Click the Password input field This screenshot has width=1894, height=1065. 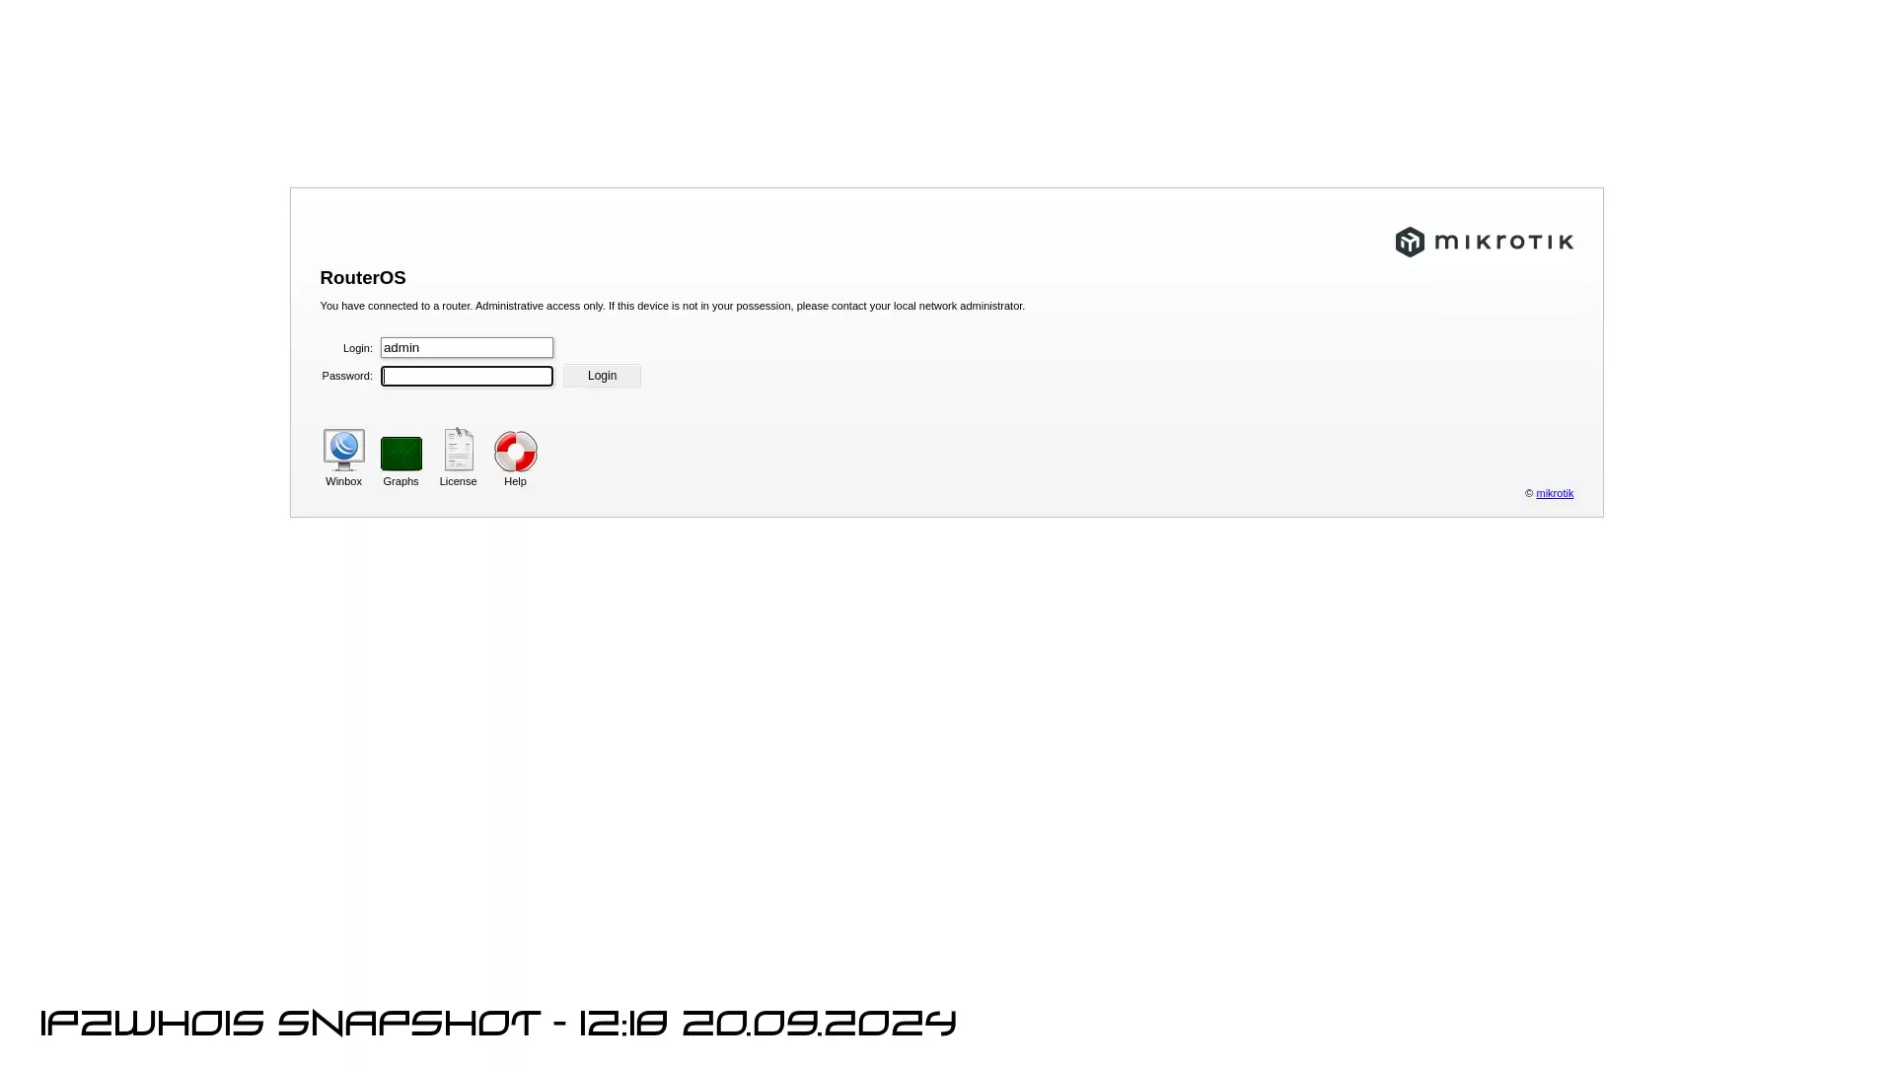tap(467, 376)
